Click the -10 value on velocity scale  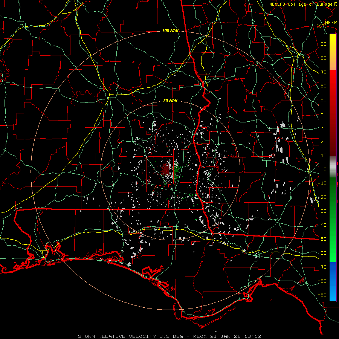(322, 183)
